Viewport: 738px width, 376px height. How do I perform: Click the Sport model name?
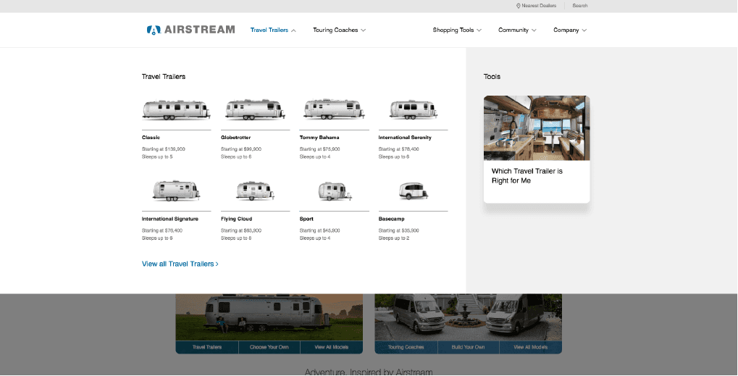306,219
